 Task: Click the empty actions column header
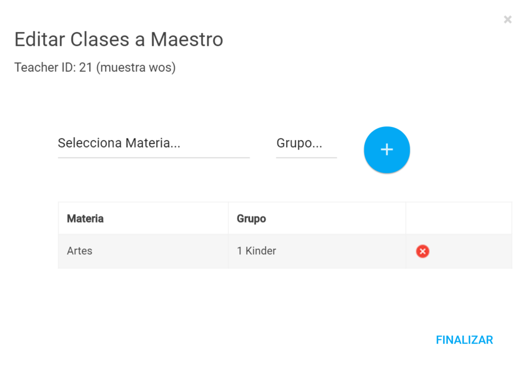coord(458,219)
